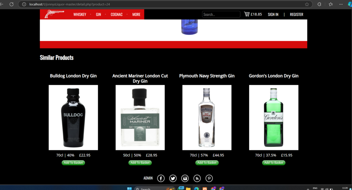Click the blue bottle product image at top
Image resolution: width=352 pixels, height=190 pixels.
[x=189, y=27]
